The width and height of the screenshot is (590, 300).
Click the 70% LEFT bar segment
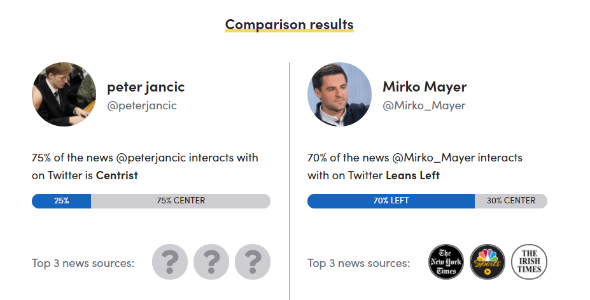pos(391,201)
